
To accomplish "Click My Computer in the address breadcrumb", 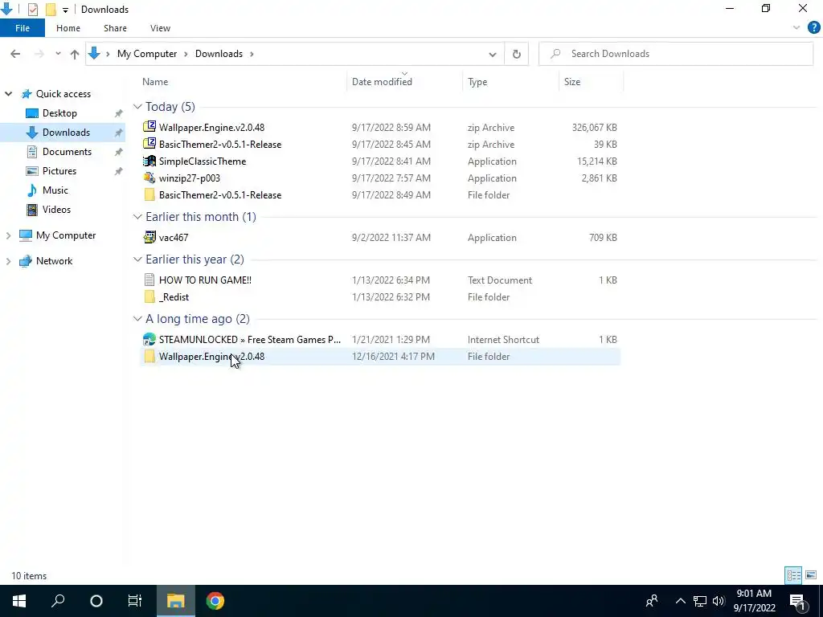I will pos(147,54).
